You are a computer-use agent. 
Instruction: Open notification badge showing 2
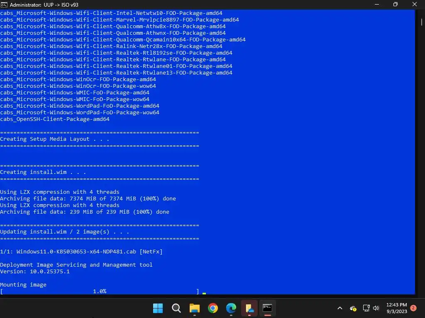point(413,308)
